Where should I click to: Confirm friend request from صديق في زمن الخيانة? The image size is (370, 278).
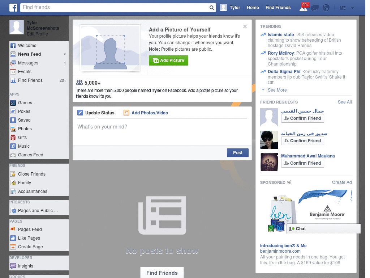coord(302,141)
